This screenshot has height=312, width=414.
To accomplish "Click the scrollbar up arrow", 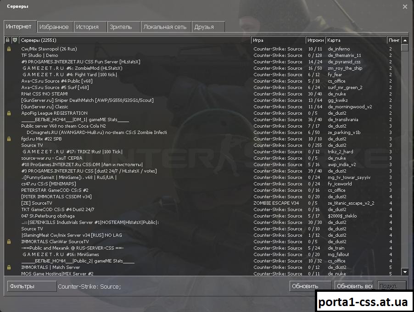I will click(404, 40).
